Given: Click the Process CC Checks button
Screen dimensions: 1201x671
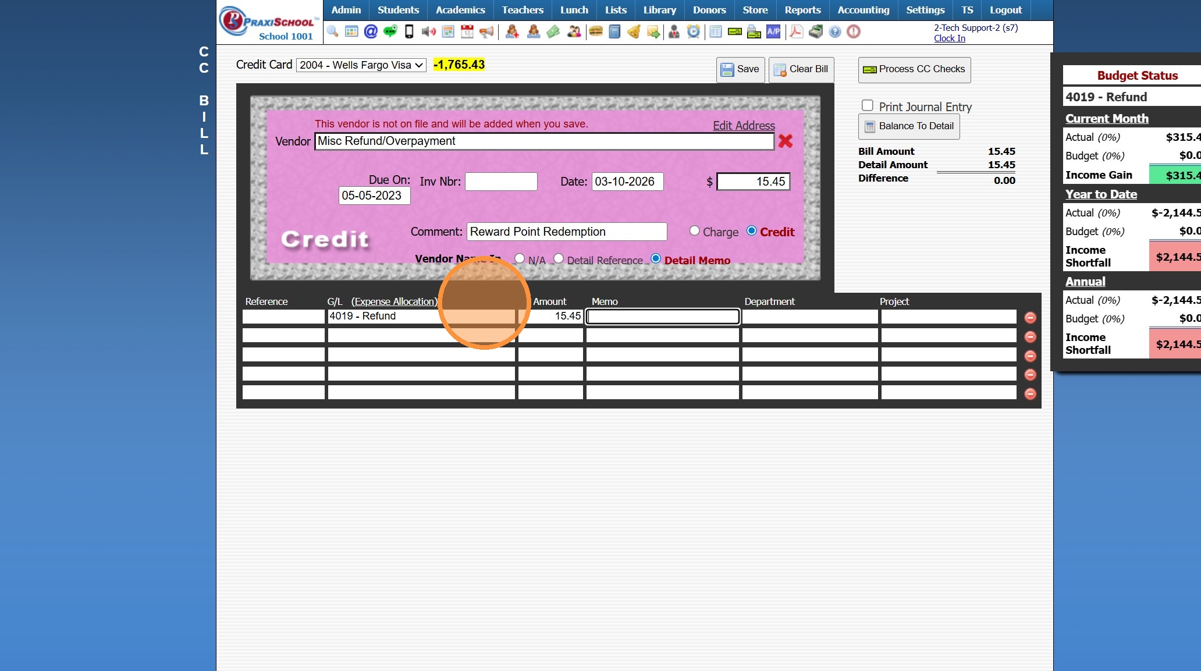Looking at the screenshot, I should (914, 69).
